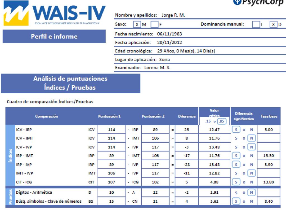286x214 pixels.
Task: Select S for the ICV - IRP row
Action: pyautogui.click(x=236, y=130)
